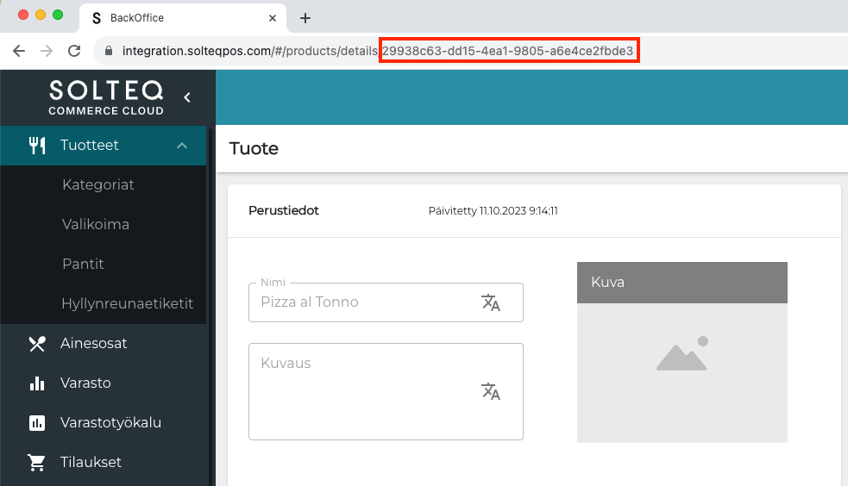Image resolution: width=848 pixels, height=486 pixels.
Task: Open the Valikoima submenu item
Action: (x=96, y=225)
